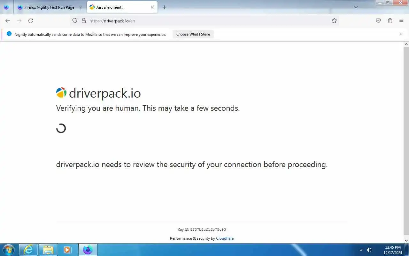Image resolution: width=409 pixels, height=256 pixels.
Task: Click the vertical scrollbar thumb
Action: pos(406,141)
